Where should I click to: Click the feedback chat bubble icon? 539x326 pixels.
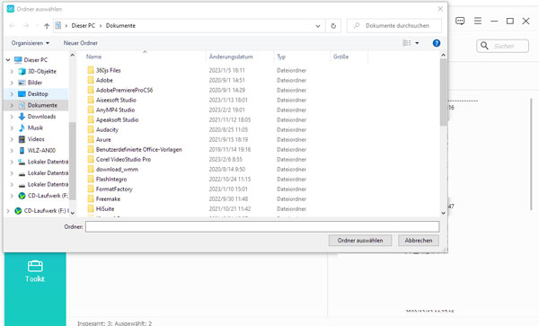pyautogui.click(x=460, y=21)
